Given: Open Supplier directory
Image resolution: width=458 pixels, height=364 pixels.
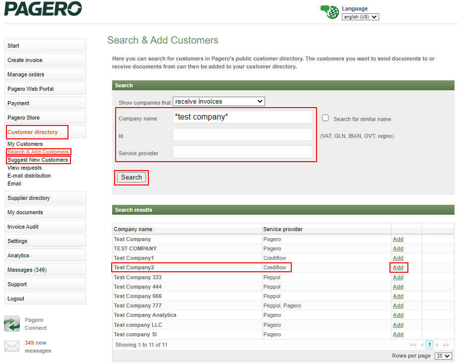Looking at the screenshot, I should (45, 197).
